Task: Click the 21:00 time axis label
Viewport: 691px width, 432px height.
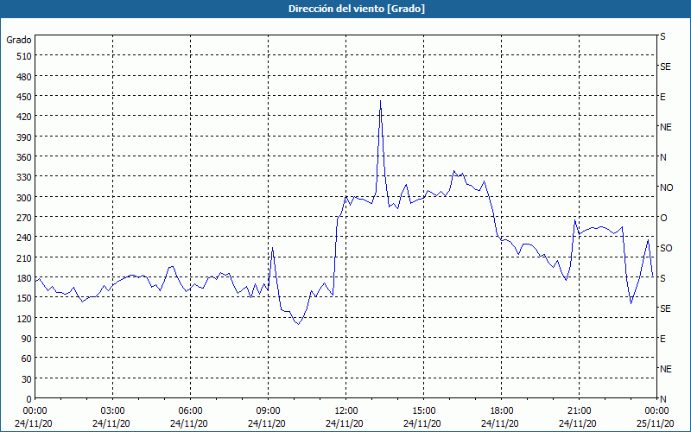Action: click(579, 411)
